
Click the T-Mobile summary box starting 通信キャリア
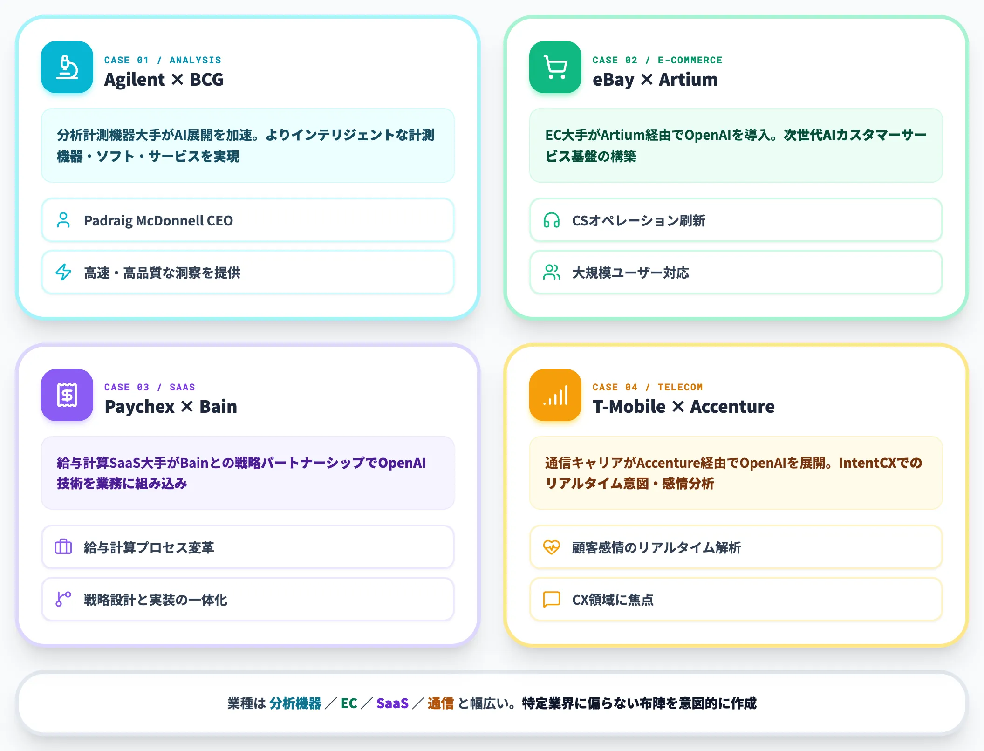[x=736, y=473]
